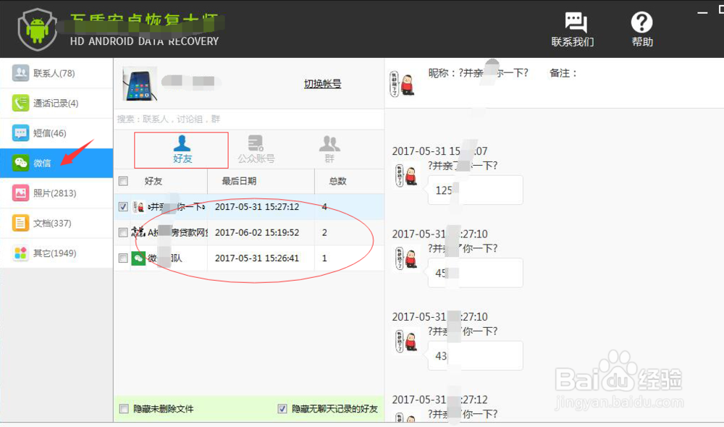Click the avatar in the 房贷款 friend row

pyautogui.click(x=138, y=232)
